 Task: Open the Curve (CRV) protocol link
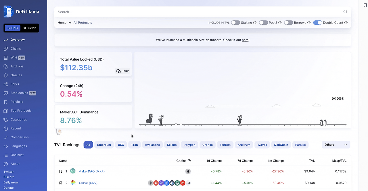coord(88,183)
